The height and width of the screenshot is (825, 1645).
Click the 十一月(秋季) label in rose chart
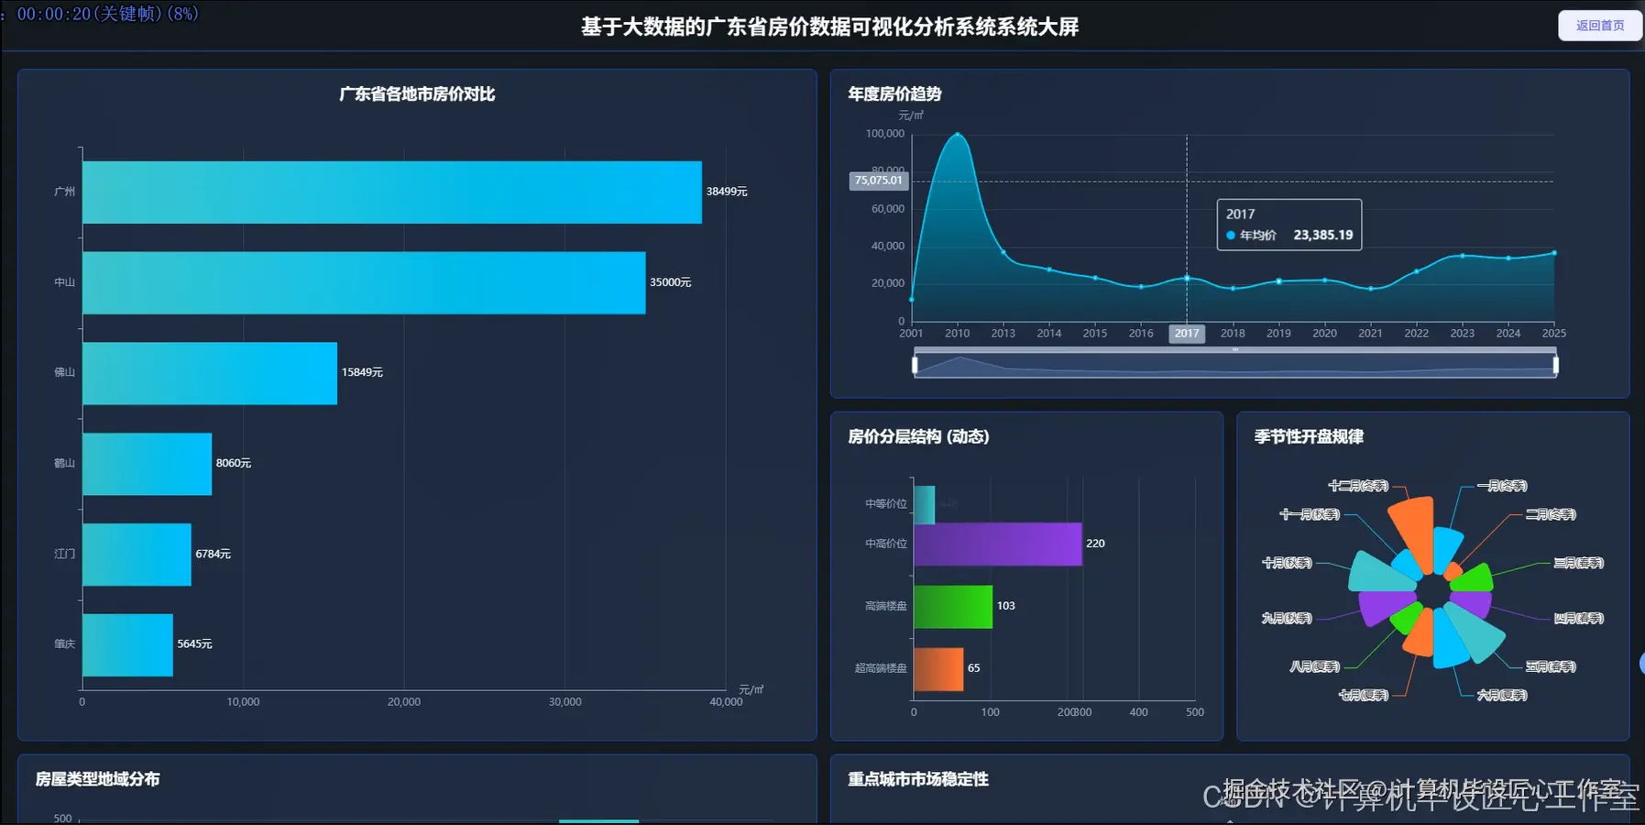pyautogui.click(x=1310, y=514)
